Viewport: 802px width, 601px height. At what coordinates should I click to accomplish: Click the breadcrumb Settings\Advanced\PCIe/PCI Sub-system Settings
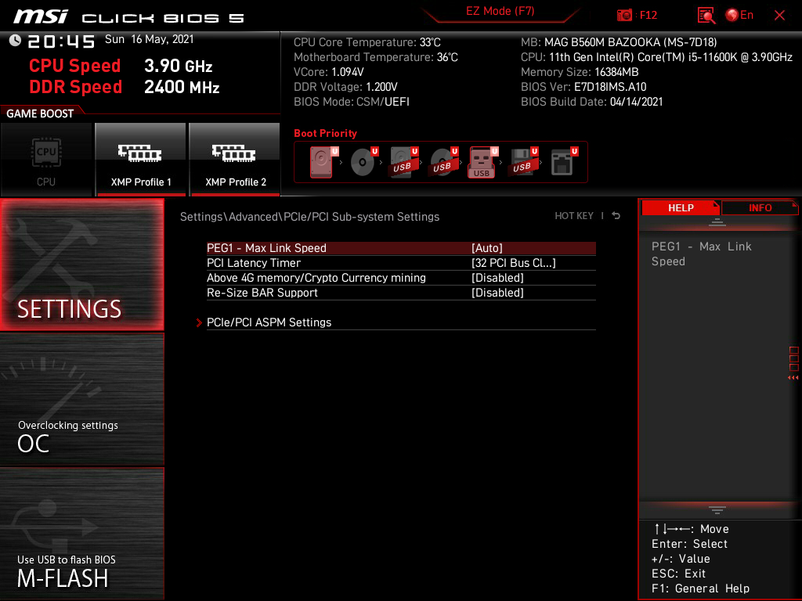pyautogui.click(x=309, y=217)
